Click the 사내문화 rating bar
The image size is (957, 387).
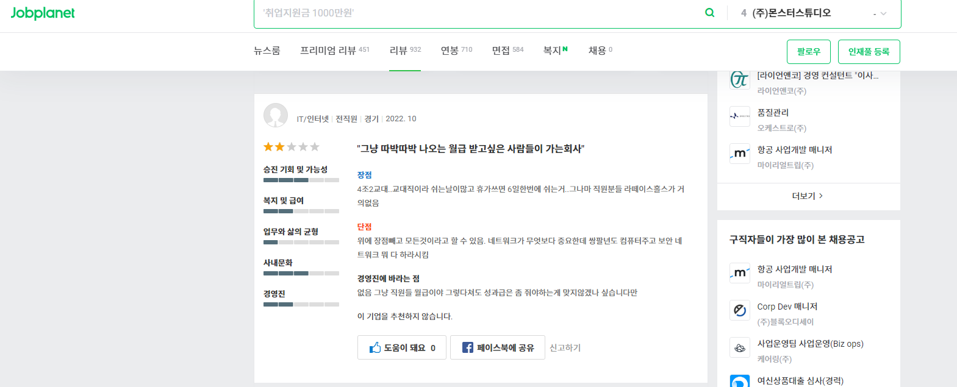pos(301,274)
